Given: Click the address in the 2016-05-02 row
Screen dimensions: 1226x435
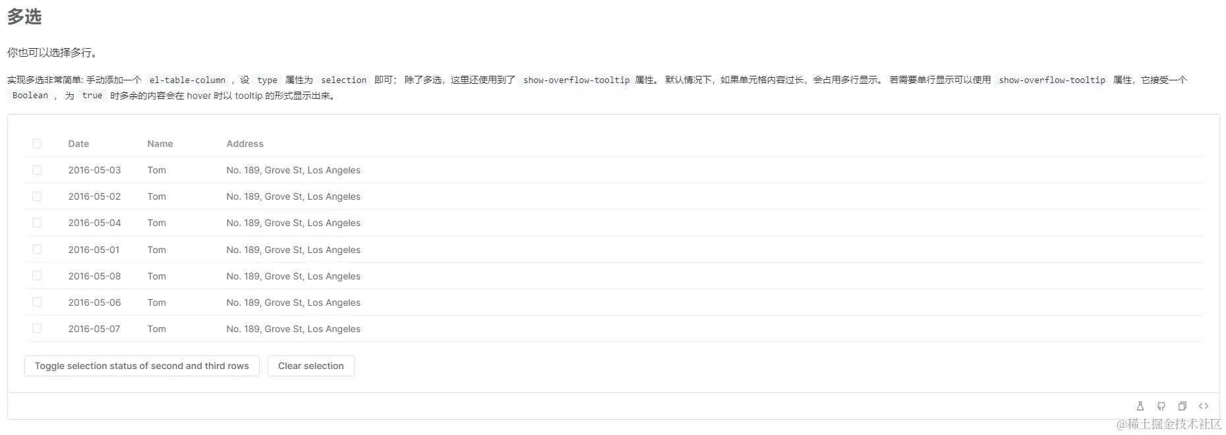Looking at the screenshot, I should [293, 196].
